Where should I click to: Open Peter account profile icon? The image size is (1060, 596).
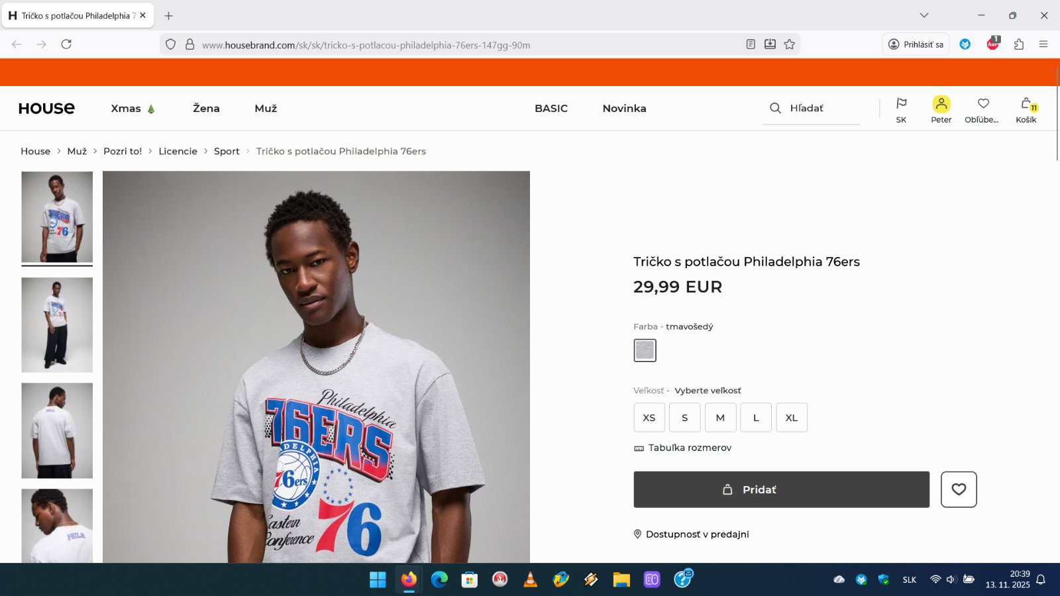941,105
